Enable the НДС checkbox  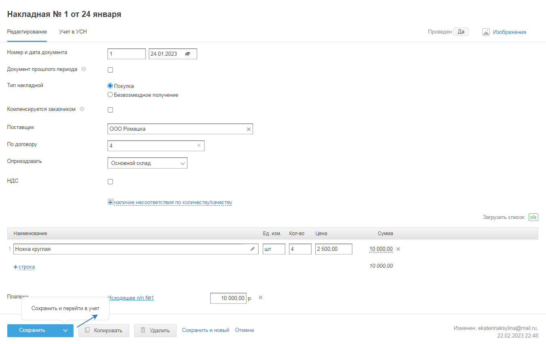tap(110, 182)
